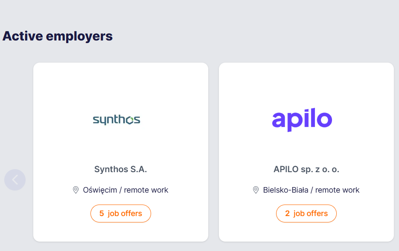Click the purple apilo logo
This screenshot has height=251, width=399.
(x=302, y=120)
